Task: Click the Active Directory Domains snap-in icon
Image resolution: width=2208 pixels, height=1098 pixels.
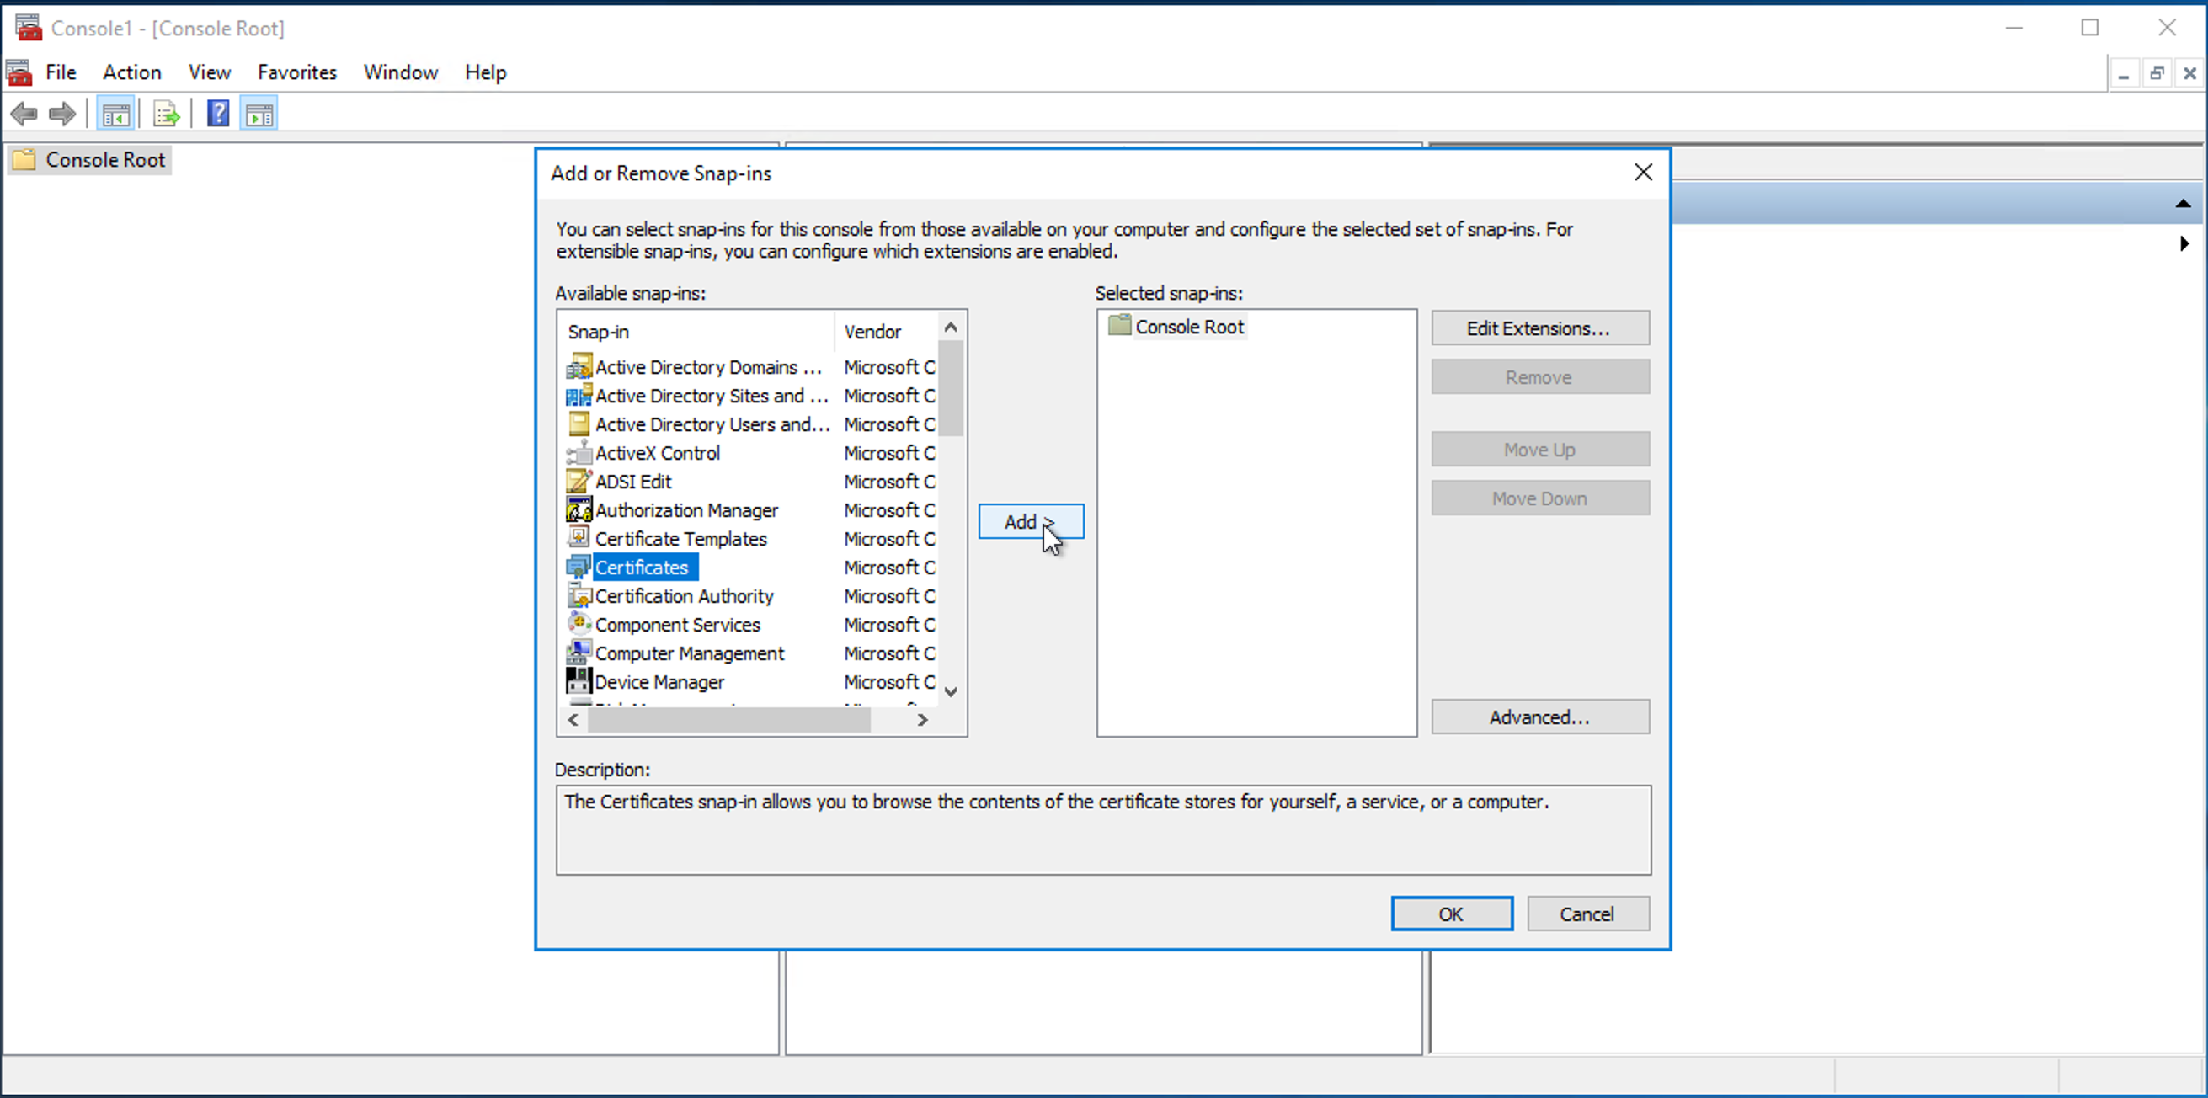Action: [x=579, y=367]
